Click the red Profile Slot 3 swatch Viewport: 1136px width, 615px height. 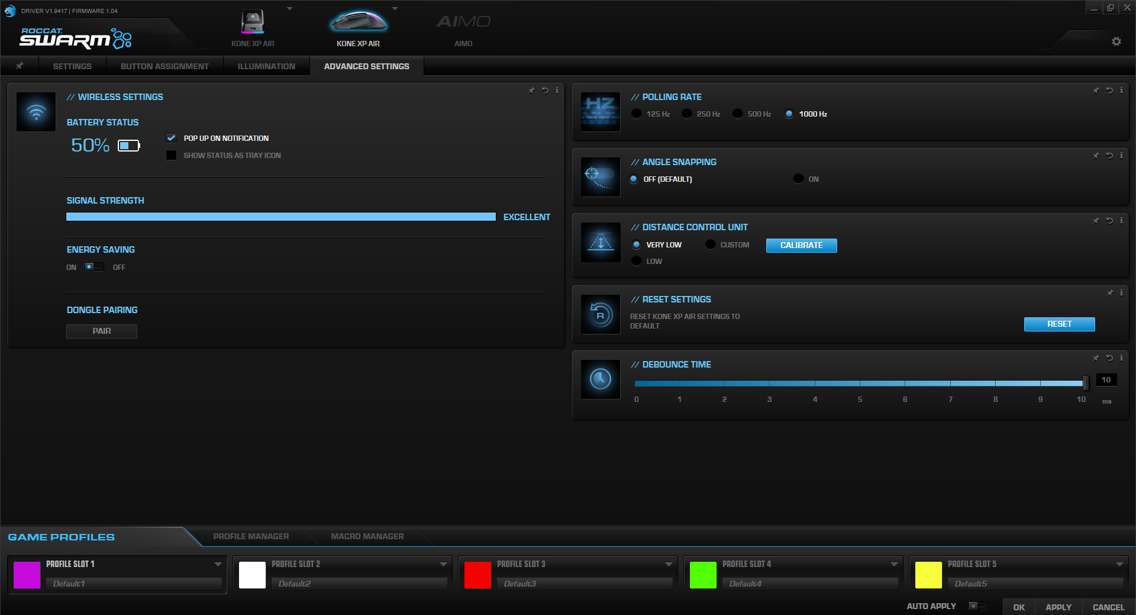(477, 575)
